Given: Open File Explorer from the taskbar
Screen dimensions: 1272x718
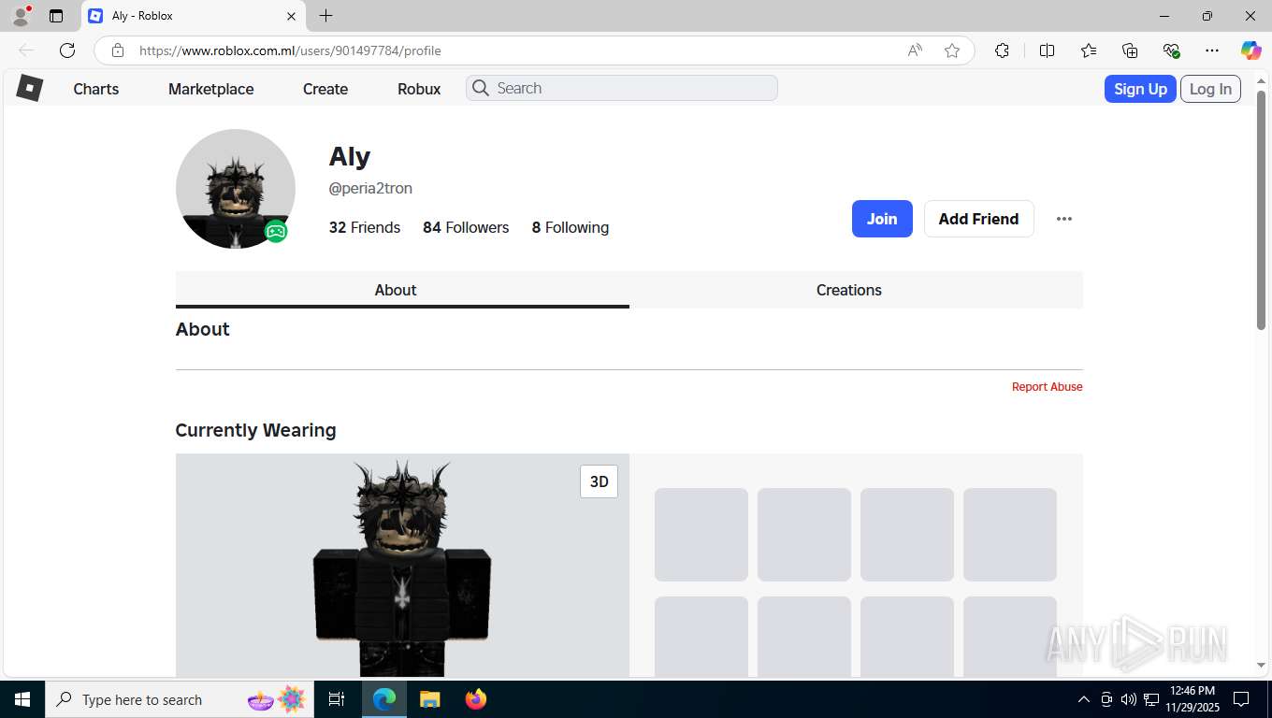Looking at the screenshot, I should (429, 699).
